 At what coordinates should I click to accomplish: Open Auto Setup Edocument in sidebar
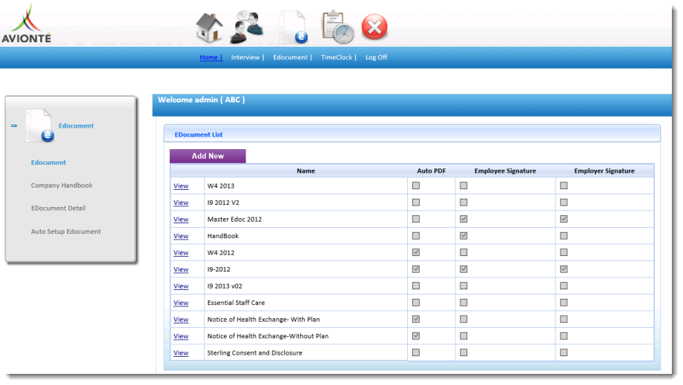pos(66,231)
